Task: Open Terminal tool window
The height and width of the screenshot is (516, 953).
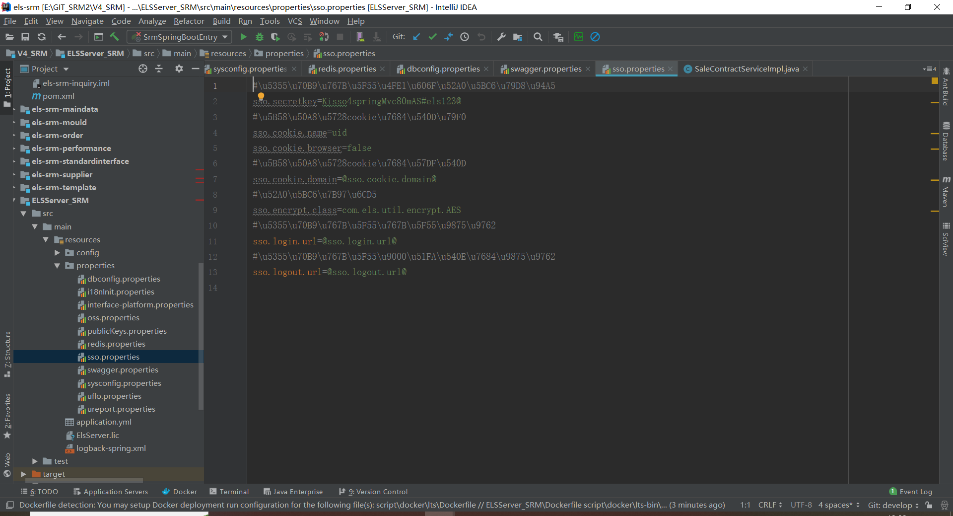Action: point(229,492)
